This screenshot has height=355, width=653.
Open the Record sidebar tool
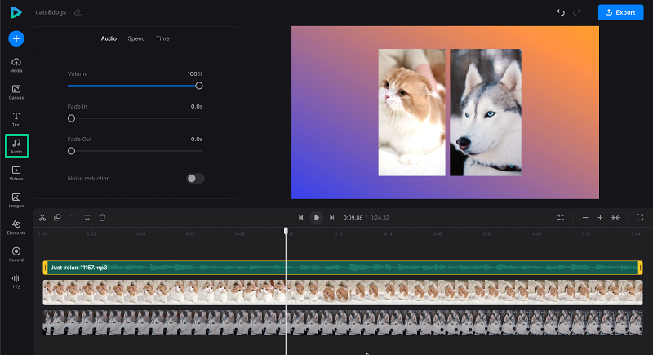pos(16,255)
